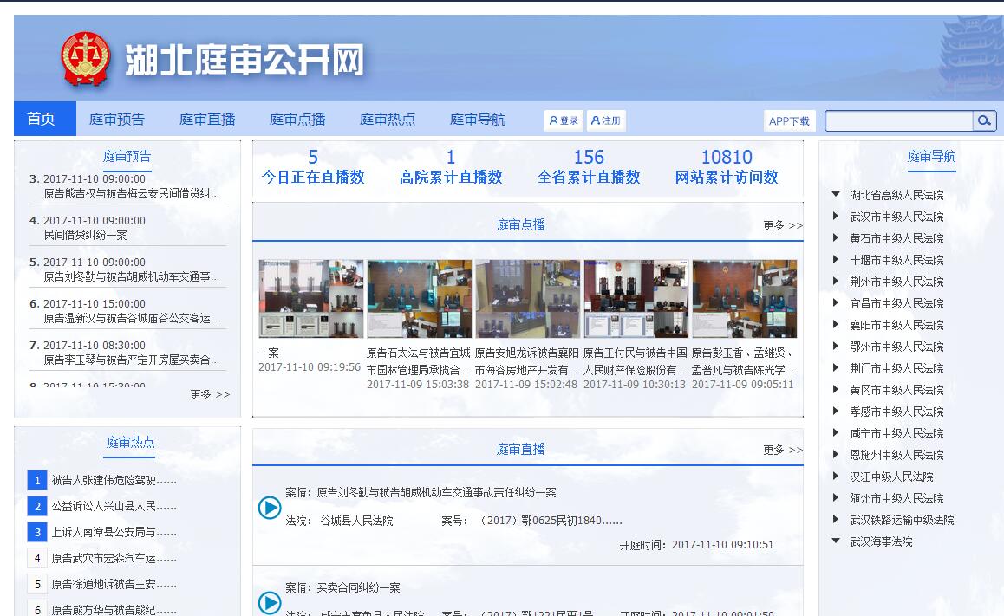Click the 注册 register button
The height and width of the screenshot is (616, 1004).
point(606,120)
